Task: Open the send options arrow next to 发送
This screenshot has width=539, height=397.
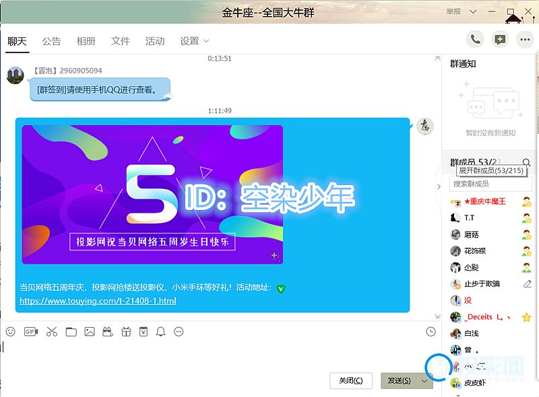Action: click(x=424, y=381)
